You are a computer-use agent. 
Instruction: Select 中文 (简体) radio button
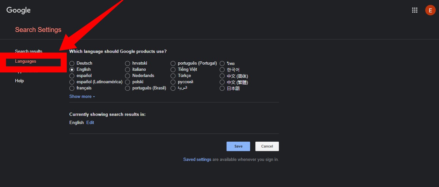[x=222, y=76]
